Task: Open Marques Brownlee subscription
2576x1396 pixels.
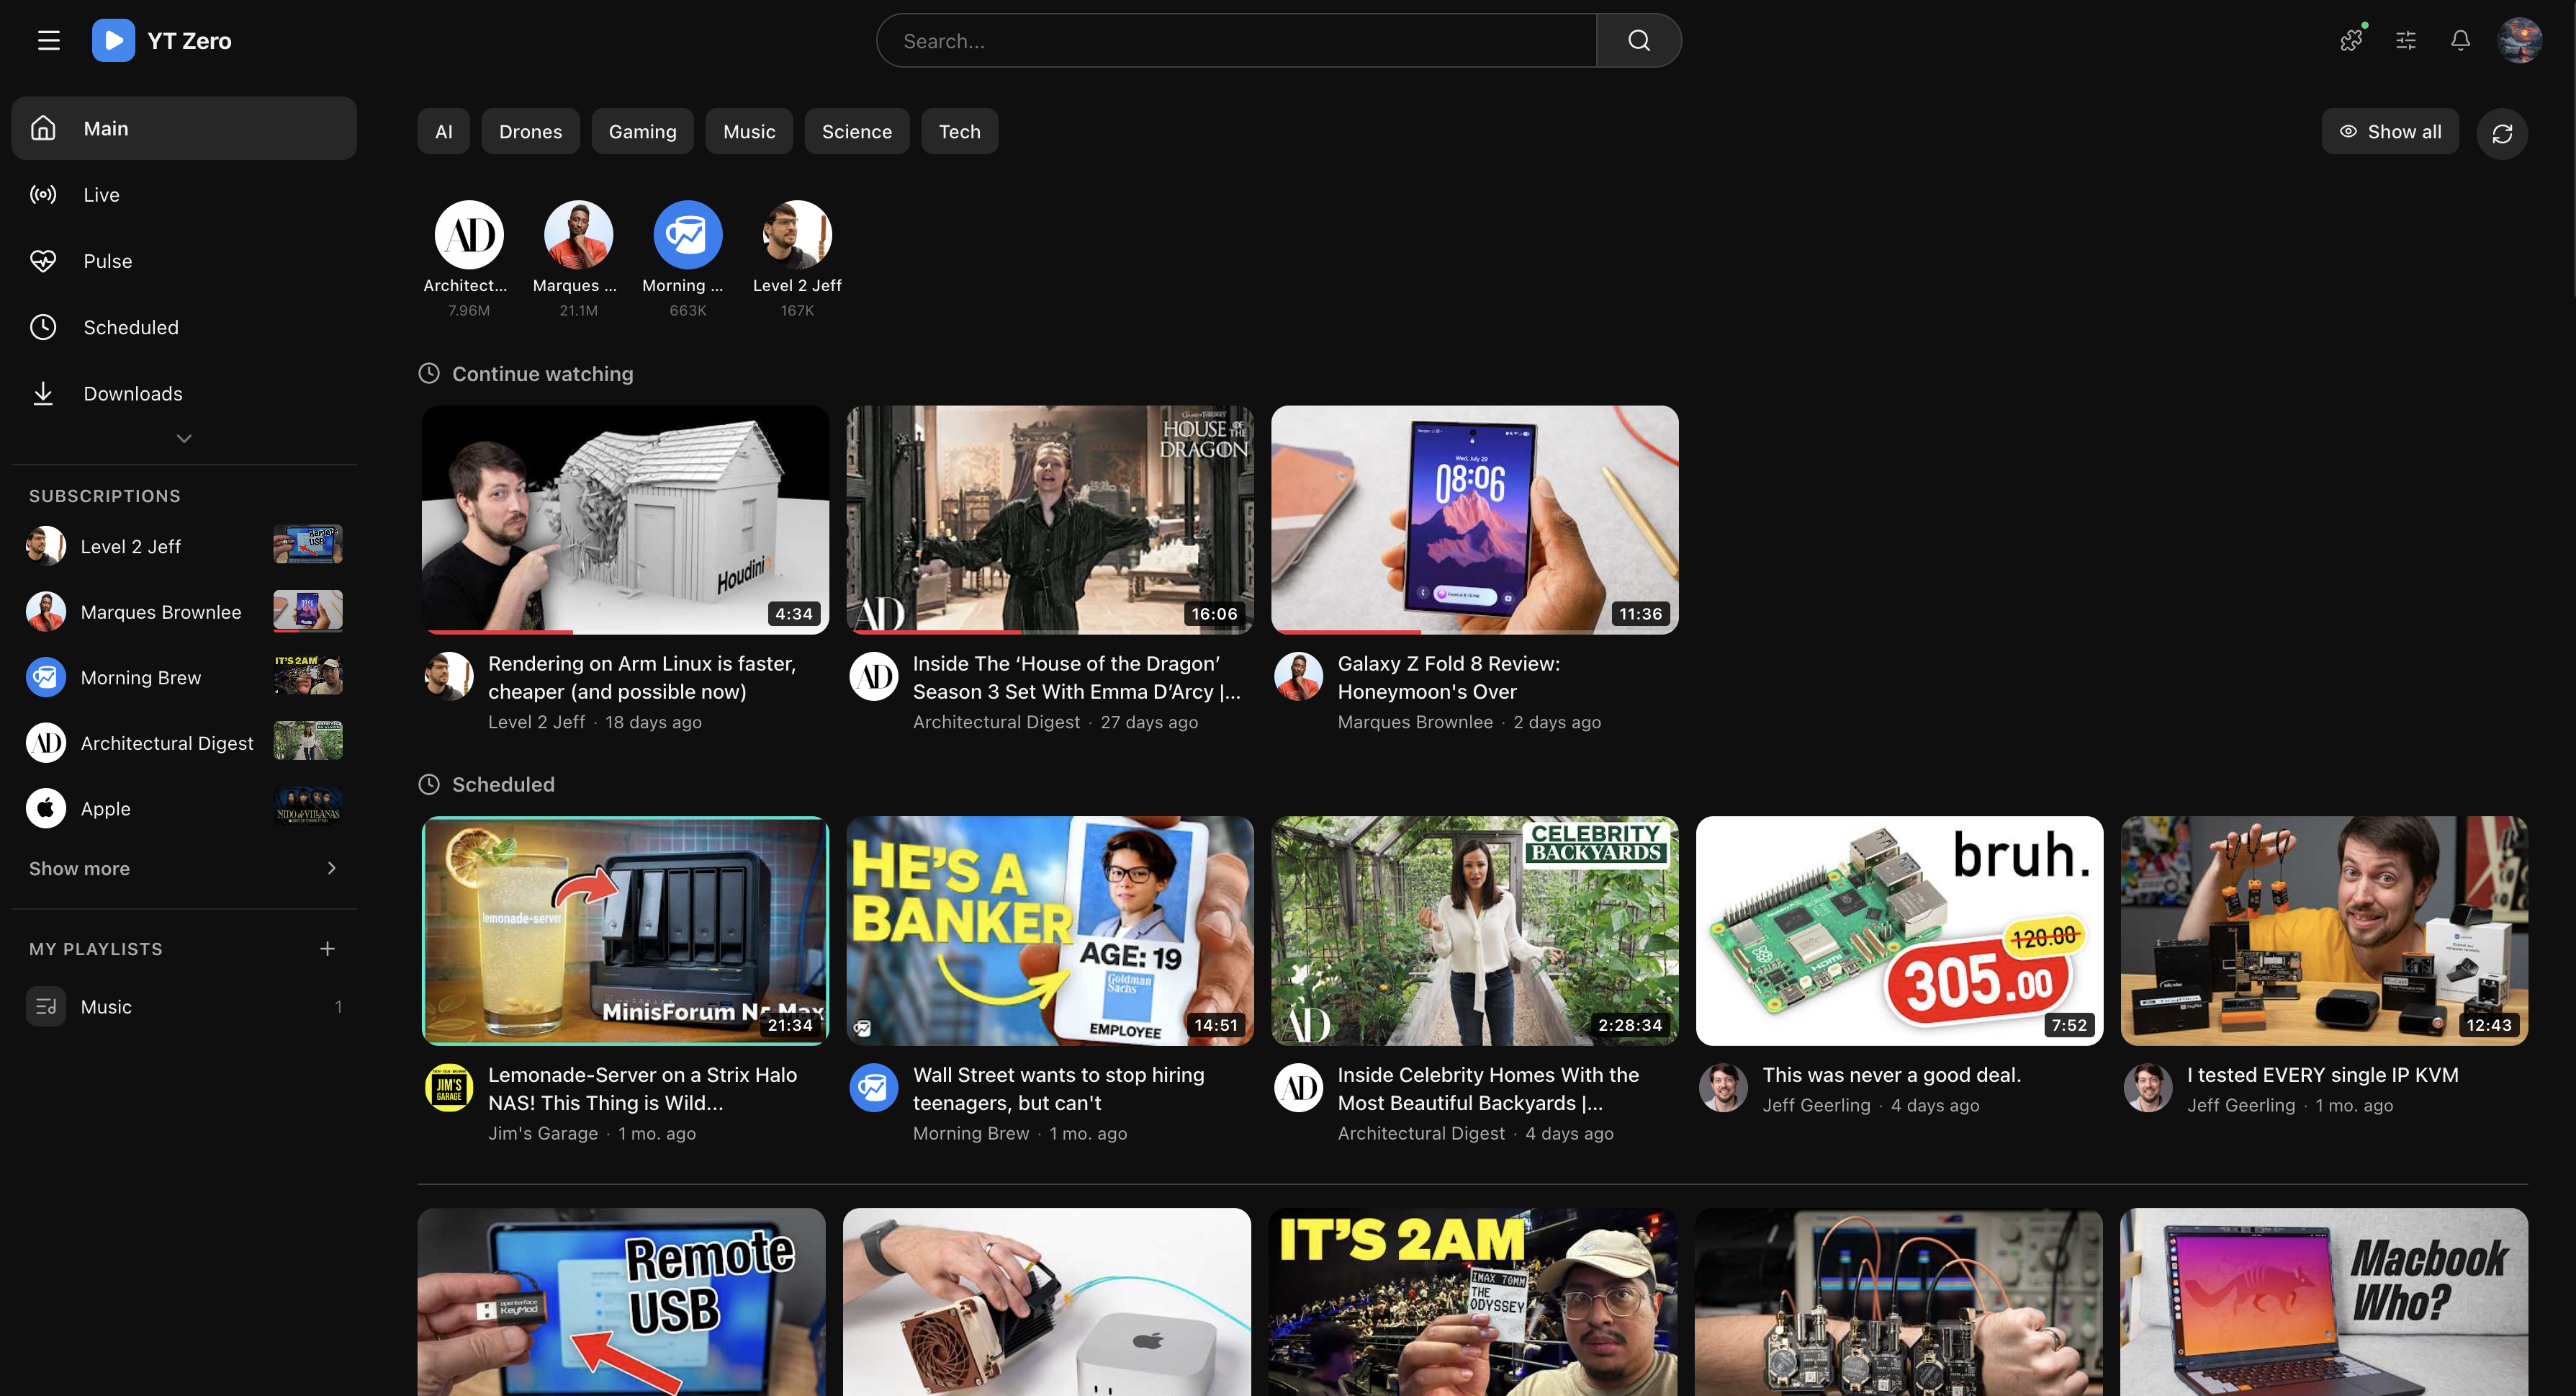Action: [184, 612]
